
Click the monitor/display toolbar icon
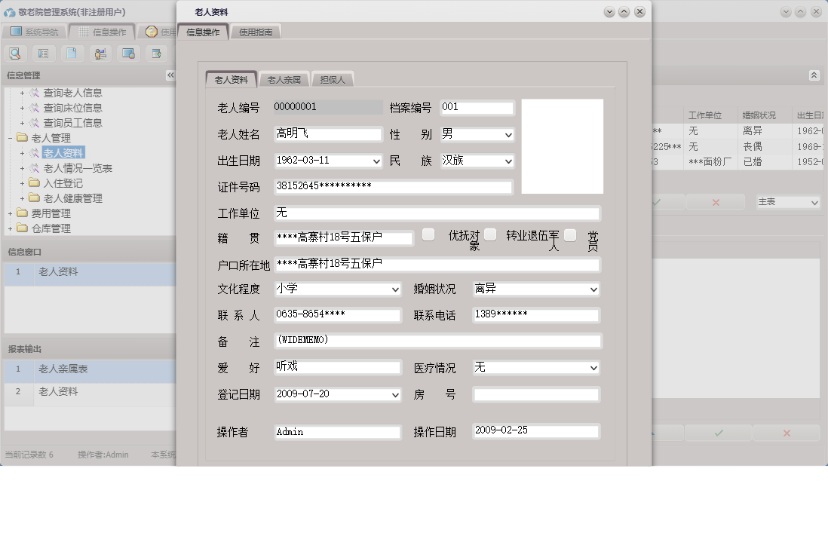click(128, 54)
